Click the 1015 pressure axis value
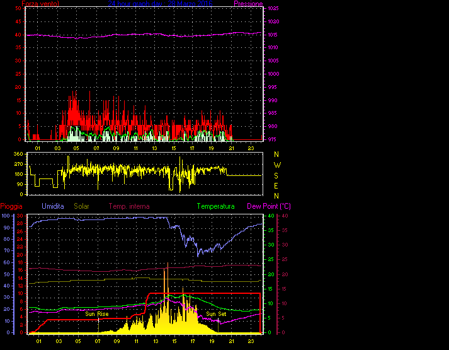449x350 pixels. [273, 35]
